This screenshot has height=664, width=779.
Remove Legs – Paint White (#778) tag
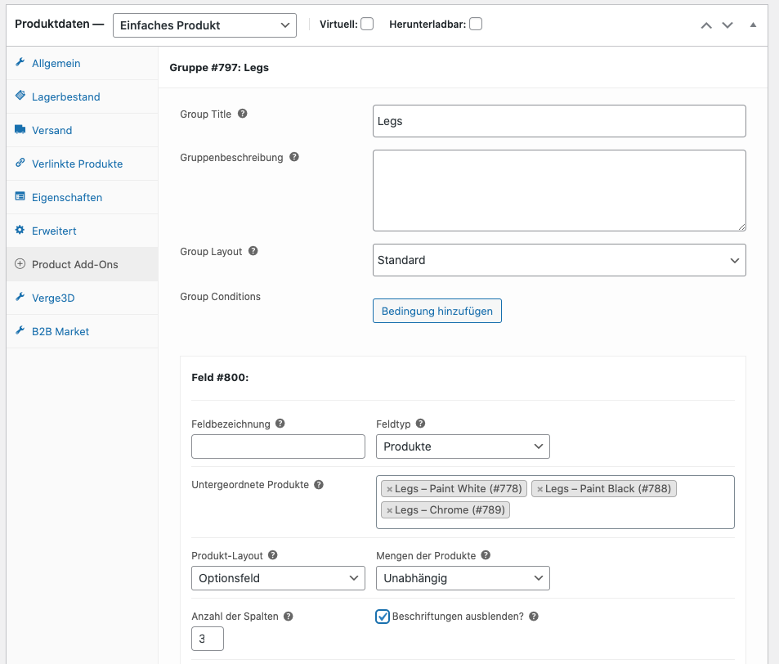click(389, 489)
